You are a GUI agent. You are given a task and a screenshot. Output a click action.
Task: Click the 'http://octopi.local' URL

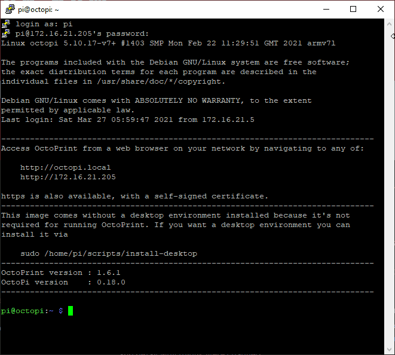[x=66, y=167]
